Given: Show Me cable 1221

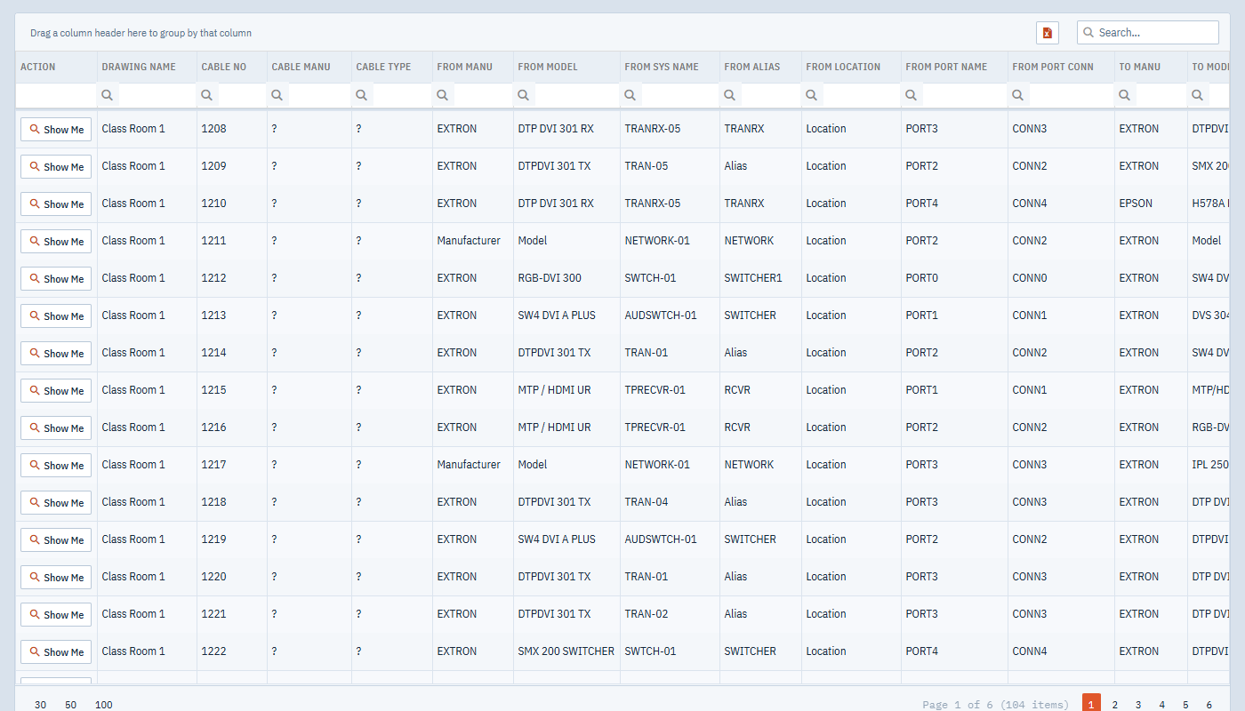Looking at the screenshot, I should (x=56, y=615).
